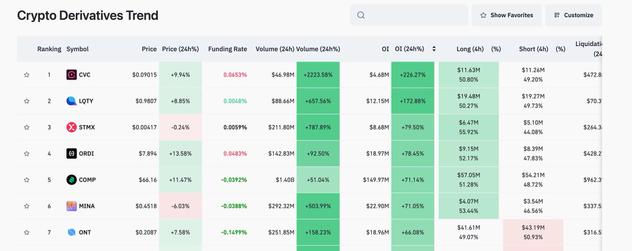Click the -6.03% price change cell
Viewport: 632px width, 251px height.
coord(181,206)
